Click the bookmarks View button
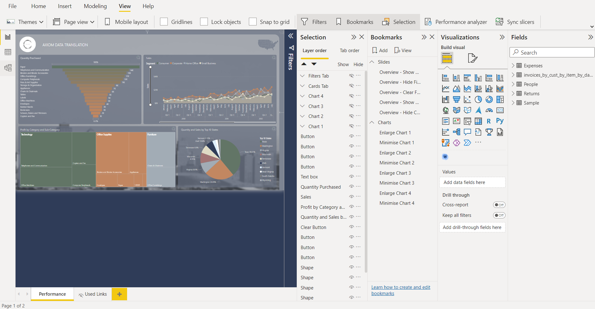Image resolution: width=595 pixels, height=309 pixels. point(403,50)
